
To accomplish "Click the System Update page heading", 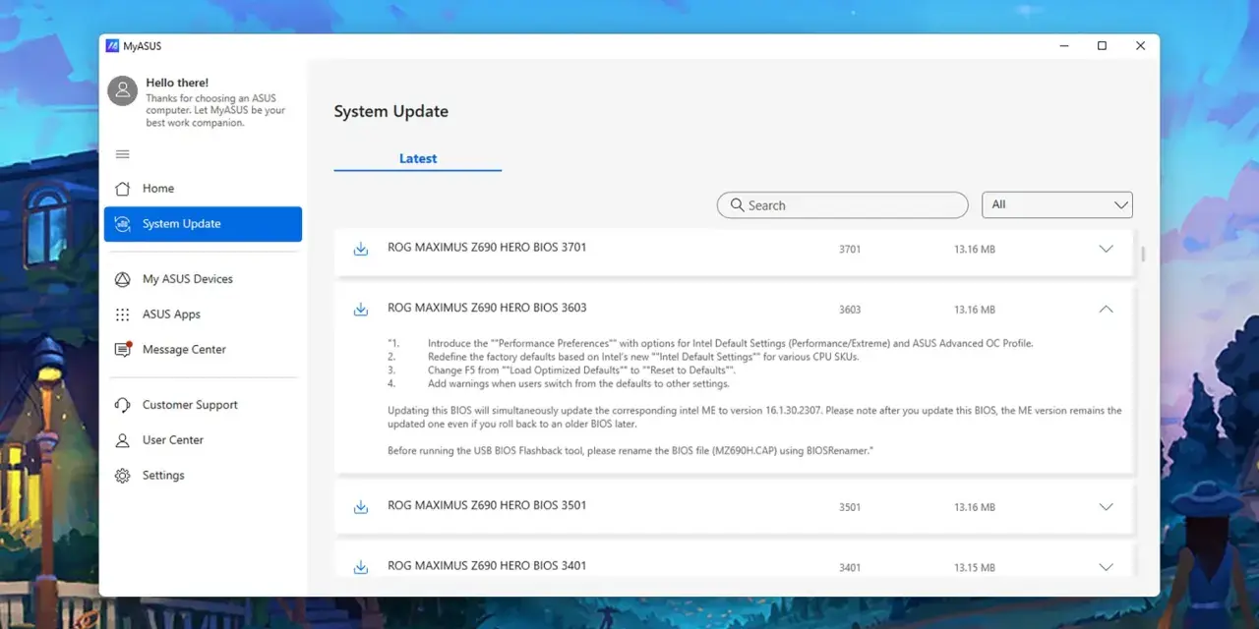I will click(391, 111).
